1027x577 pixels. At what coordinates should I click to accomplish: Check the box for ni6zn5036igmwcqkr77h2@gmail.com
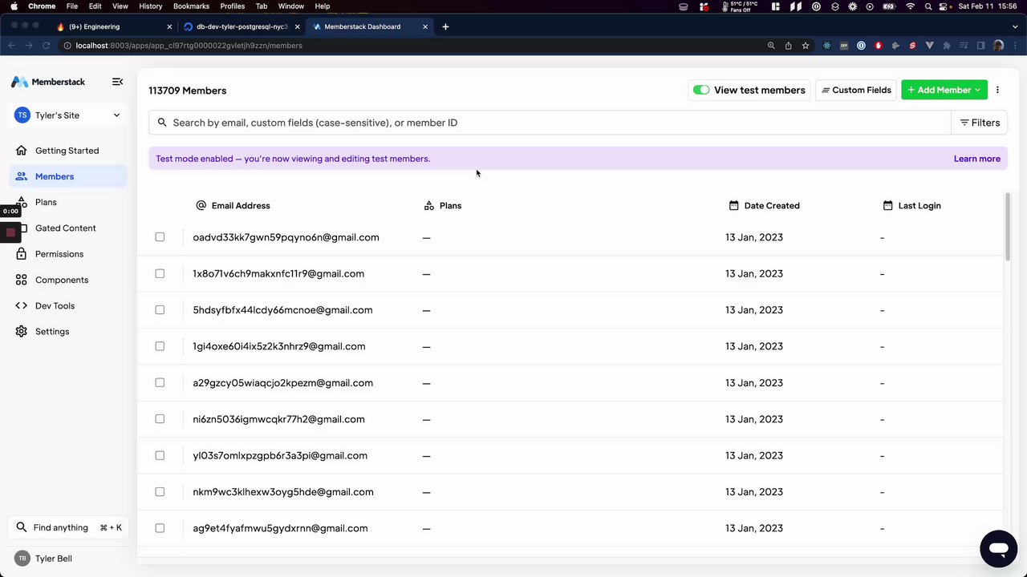click(160, 419)
